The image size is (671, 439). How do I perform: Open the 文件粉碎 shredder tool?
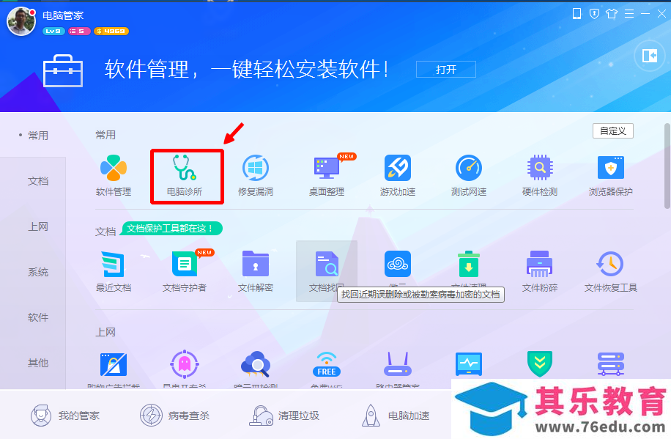[x=540, y=272]
